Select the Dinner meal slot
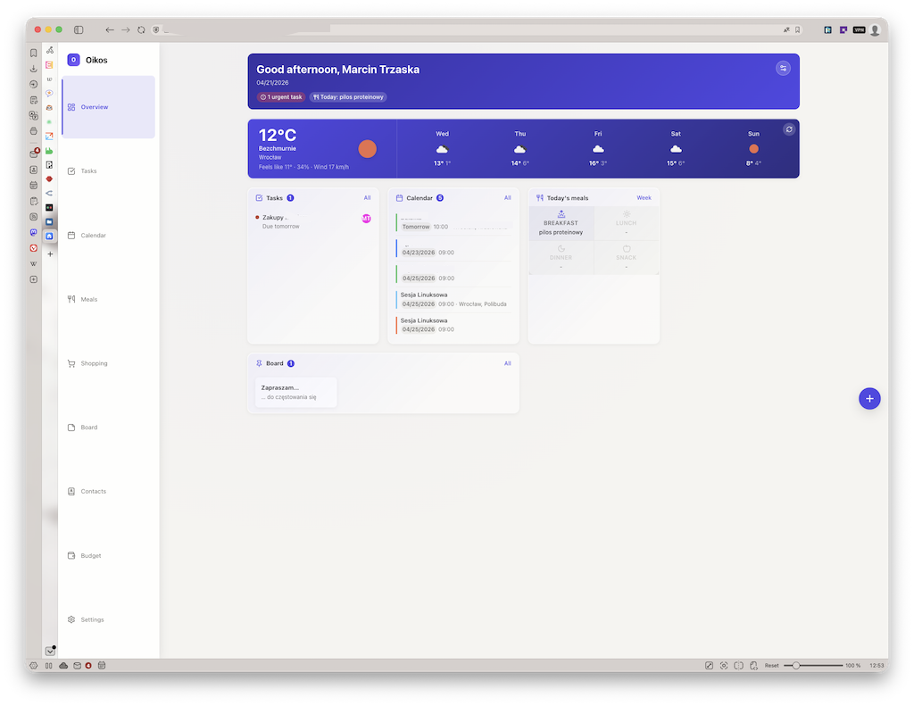 561,257
